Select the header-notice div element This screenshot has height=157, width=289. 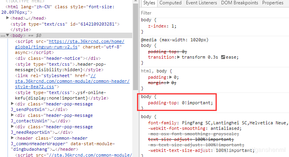tap(58, 58)
